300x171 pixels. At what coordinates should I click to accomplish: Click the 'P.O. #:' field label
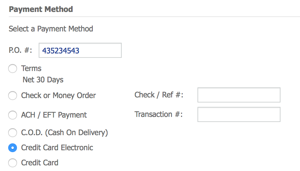[x=20, y=51]
